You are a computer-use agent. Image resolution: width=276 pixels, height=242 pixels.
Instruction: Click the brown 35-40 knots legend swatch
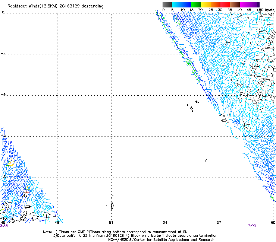click(x=235, y=4)
